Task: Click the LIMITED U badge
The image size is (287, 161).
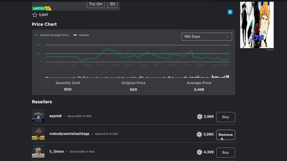Action: point(42,8)
